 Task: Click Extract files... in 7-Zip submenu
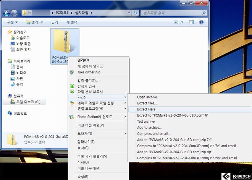(190, 103)
